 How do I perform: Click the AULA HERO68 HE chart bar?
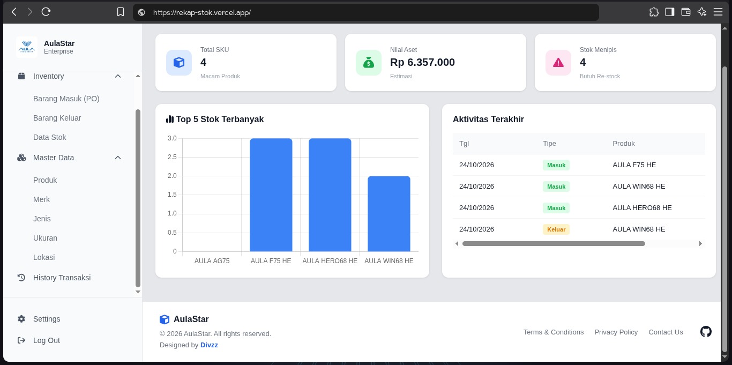click(330, 195)
